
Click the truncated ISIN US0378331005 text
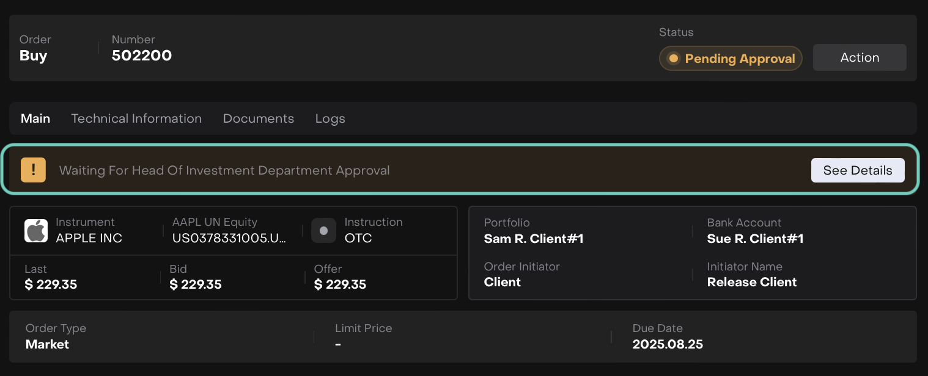click(229, 238)
